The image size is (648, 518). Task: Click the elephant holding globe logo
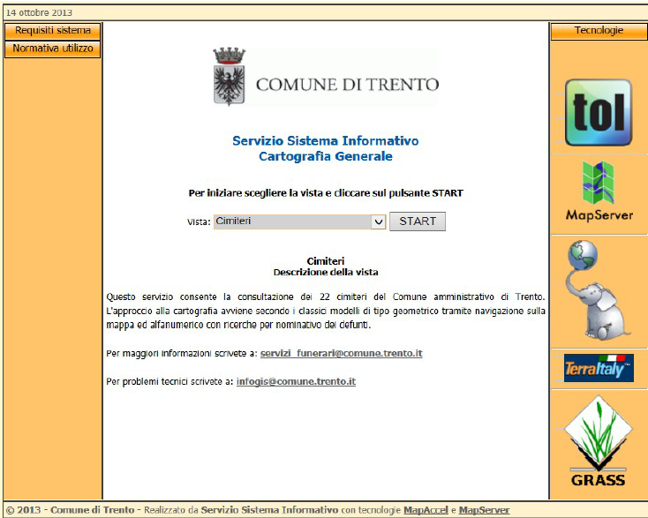(x=598, y=290)
